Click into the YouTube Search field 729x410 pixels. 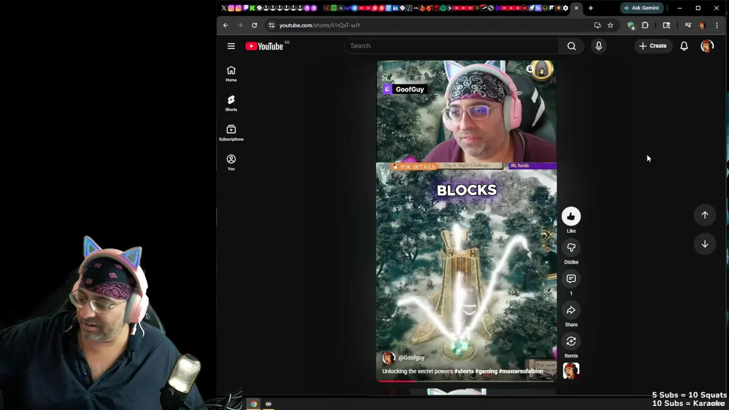tap(451, 46)
